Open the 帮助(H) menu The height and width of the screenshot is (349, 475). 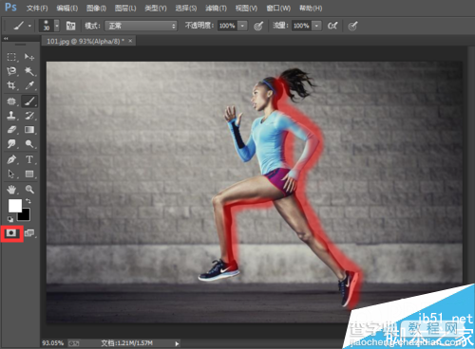[311, 9]
